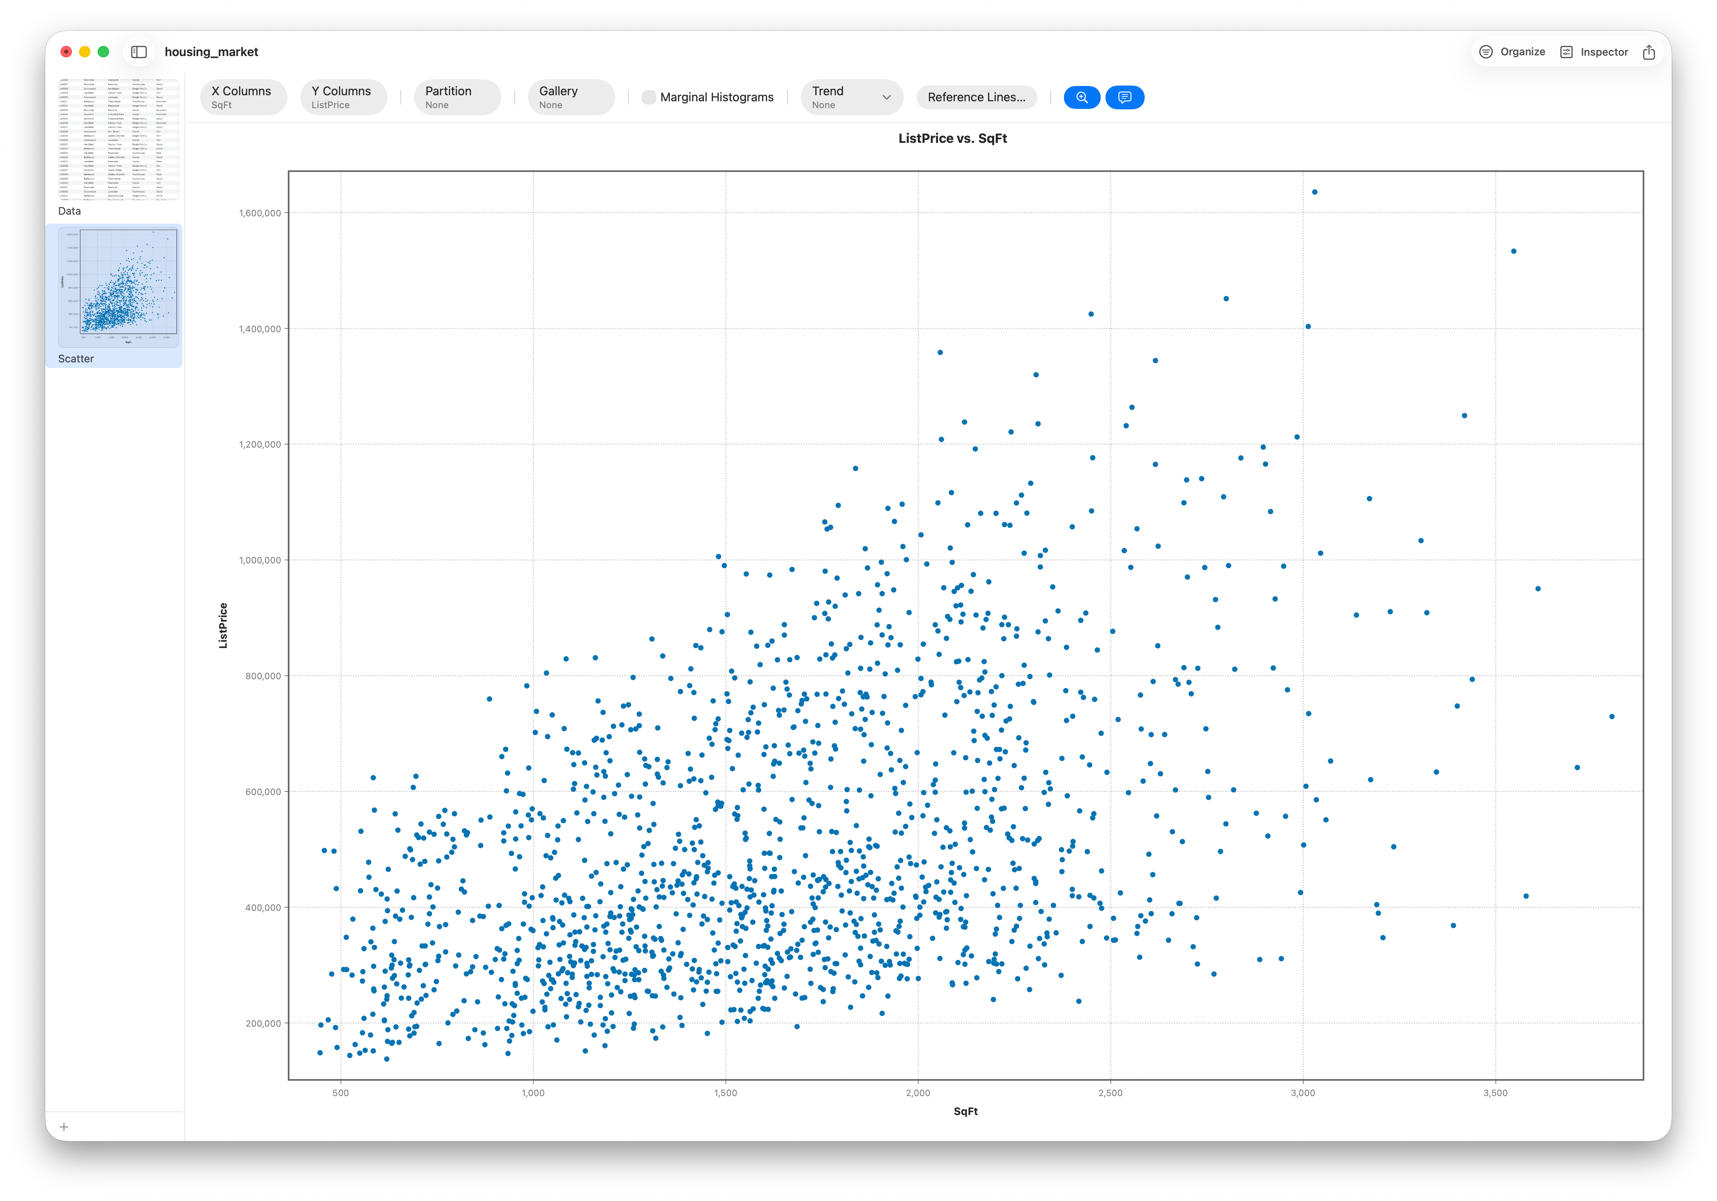
Task: Click the Reference Lines button
Action: point(976,97)
